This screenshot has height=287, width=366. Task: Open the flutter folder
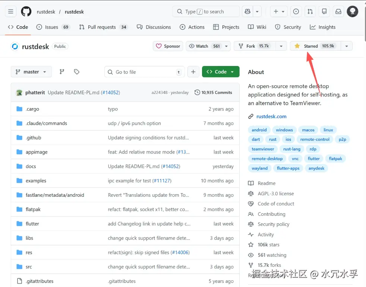(x=32, y=224)
